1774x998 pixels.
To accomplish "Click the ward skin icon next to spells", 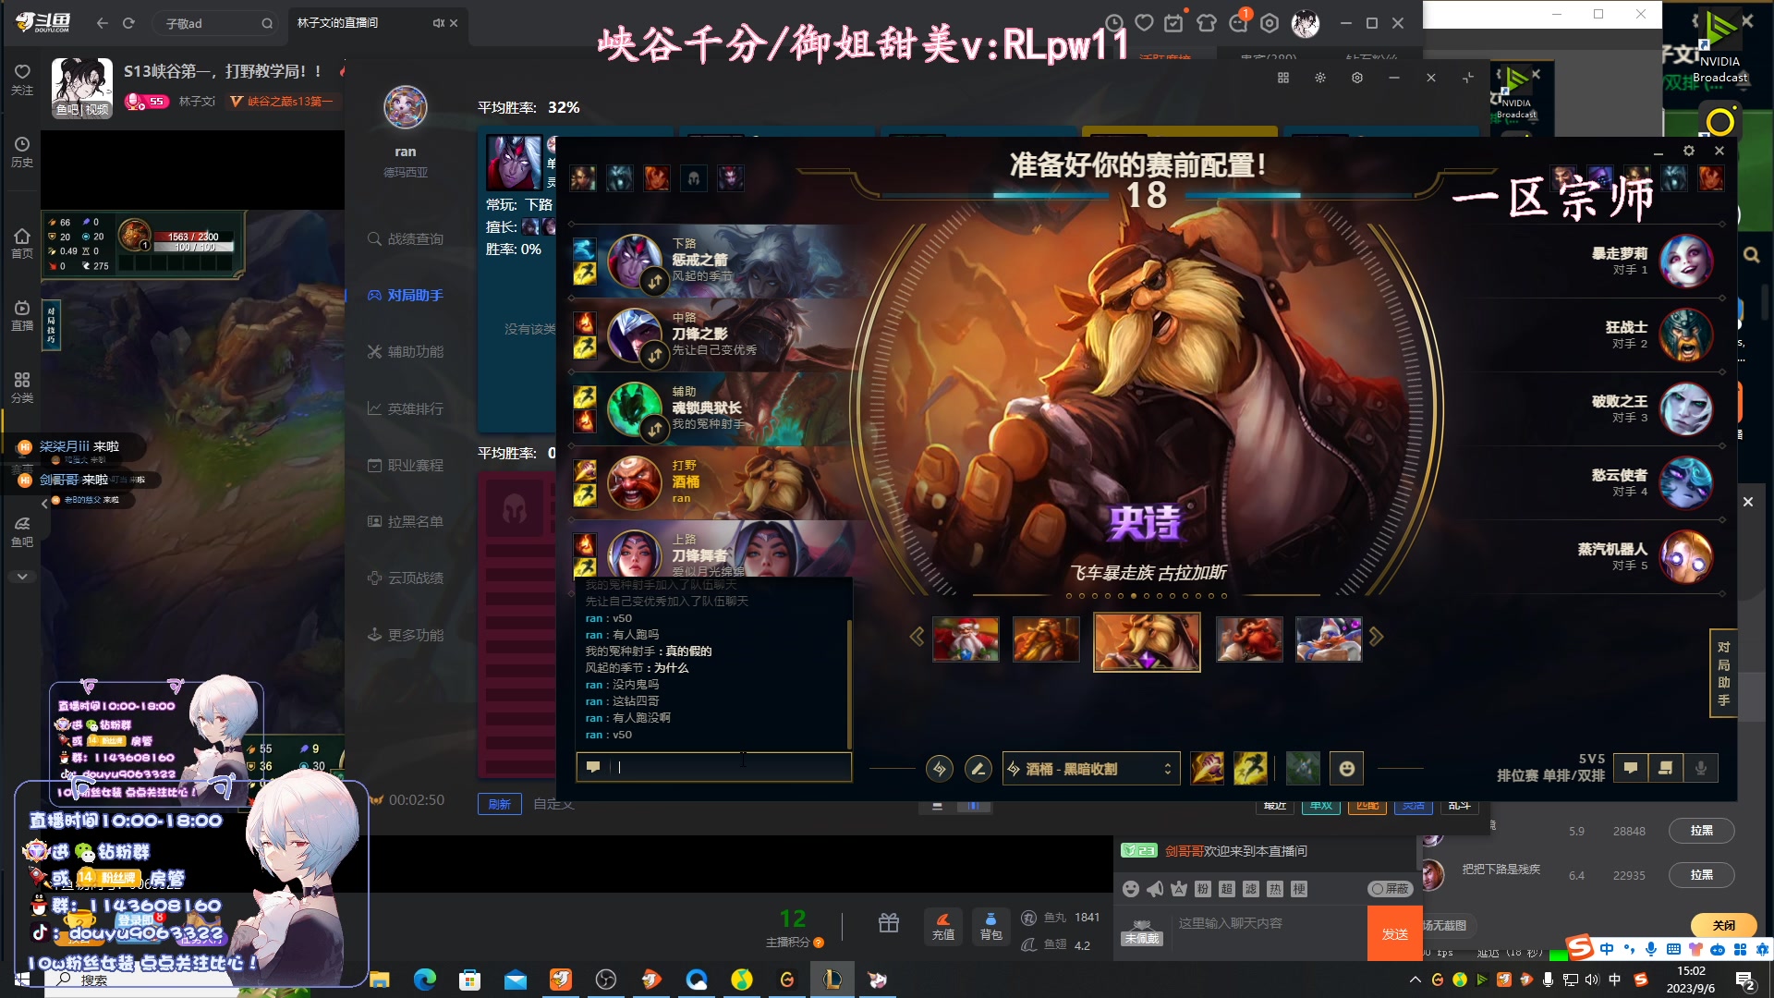I will [x=1303, y=768].
